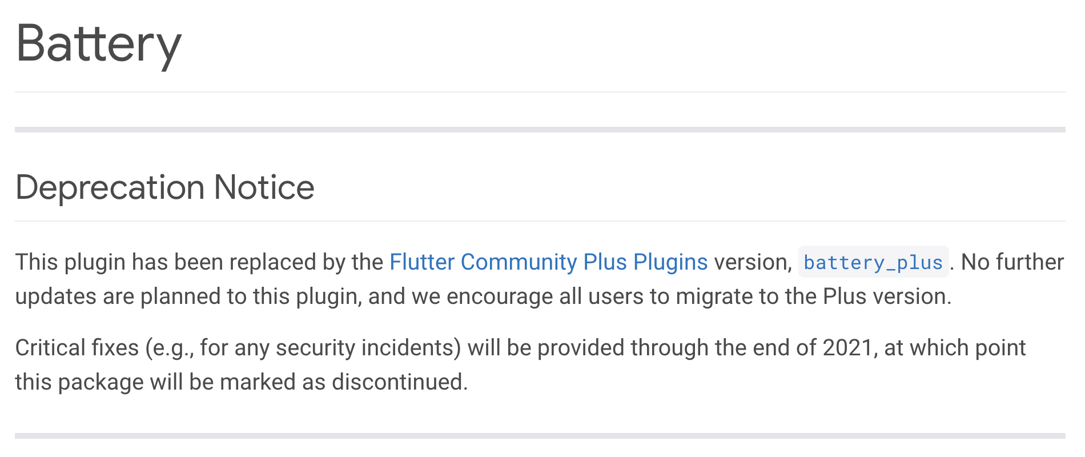The height and width of the screenshot is (457, 1085).
Task: Click the thin rule under Deprecation Notice
Action: (540, 221)
